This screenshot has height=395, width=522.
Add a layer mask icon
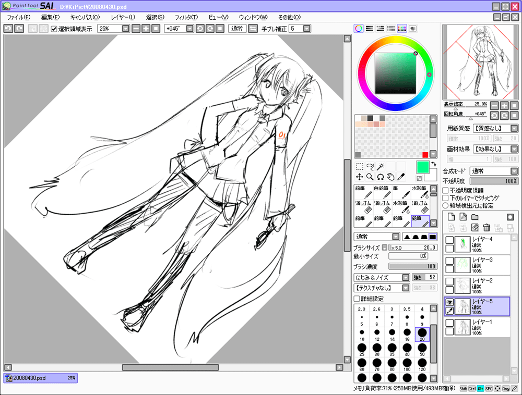pos(510,217)
